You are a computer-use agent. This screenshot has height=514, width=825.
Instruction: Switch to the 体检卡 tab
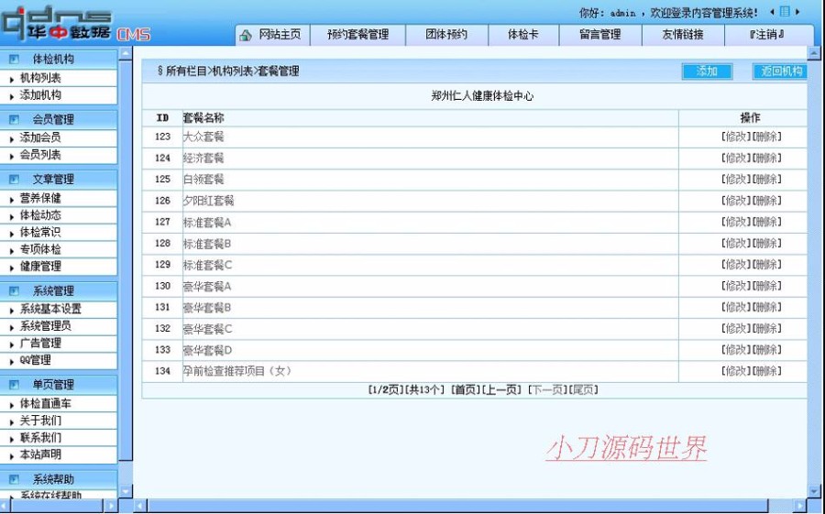pos(523,35)
